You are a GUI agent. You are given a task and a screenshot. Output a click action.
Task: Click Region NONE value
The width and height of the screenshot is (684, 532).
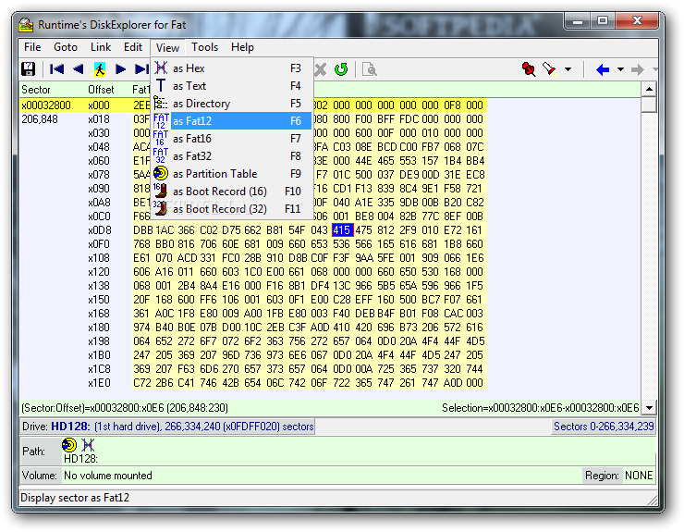639,476
